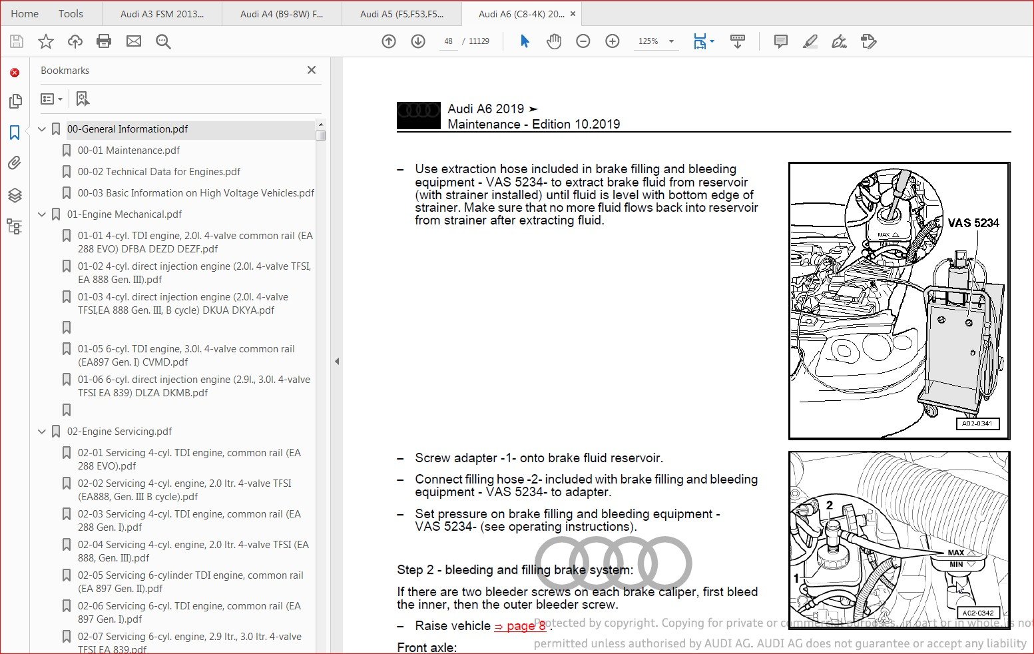Screen dimensions: 1034x654
Task: Switch to Audi A5 (F5,F53,F5... tab
Action: [x=401, y=13]
